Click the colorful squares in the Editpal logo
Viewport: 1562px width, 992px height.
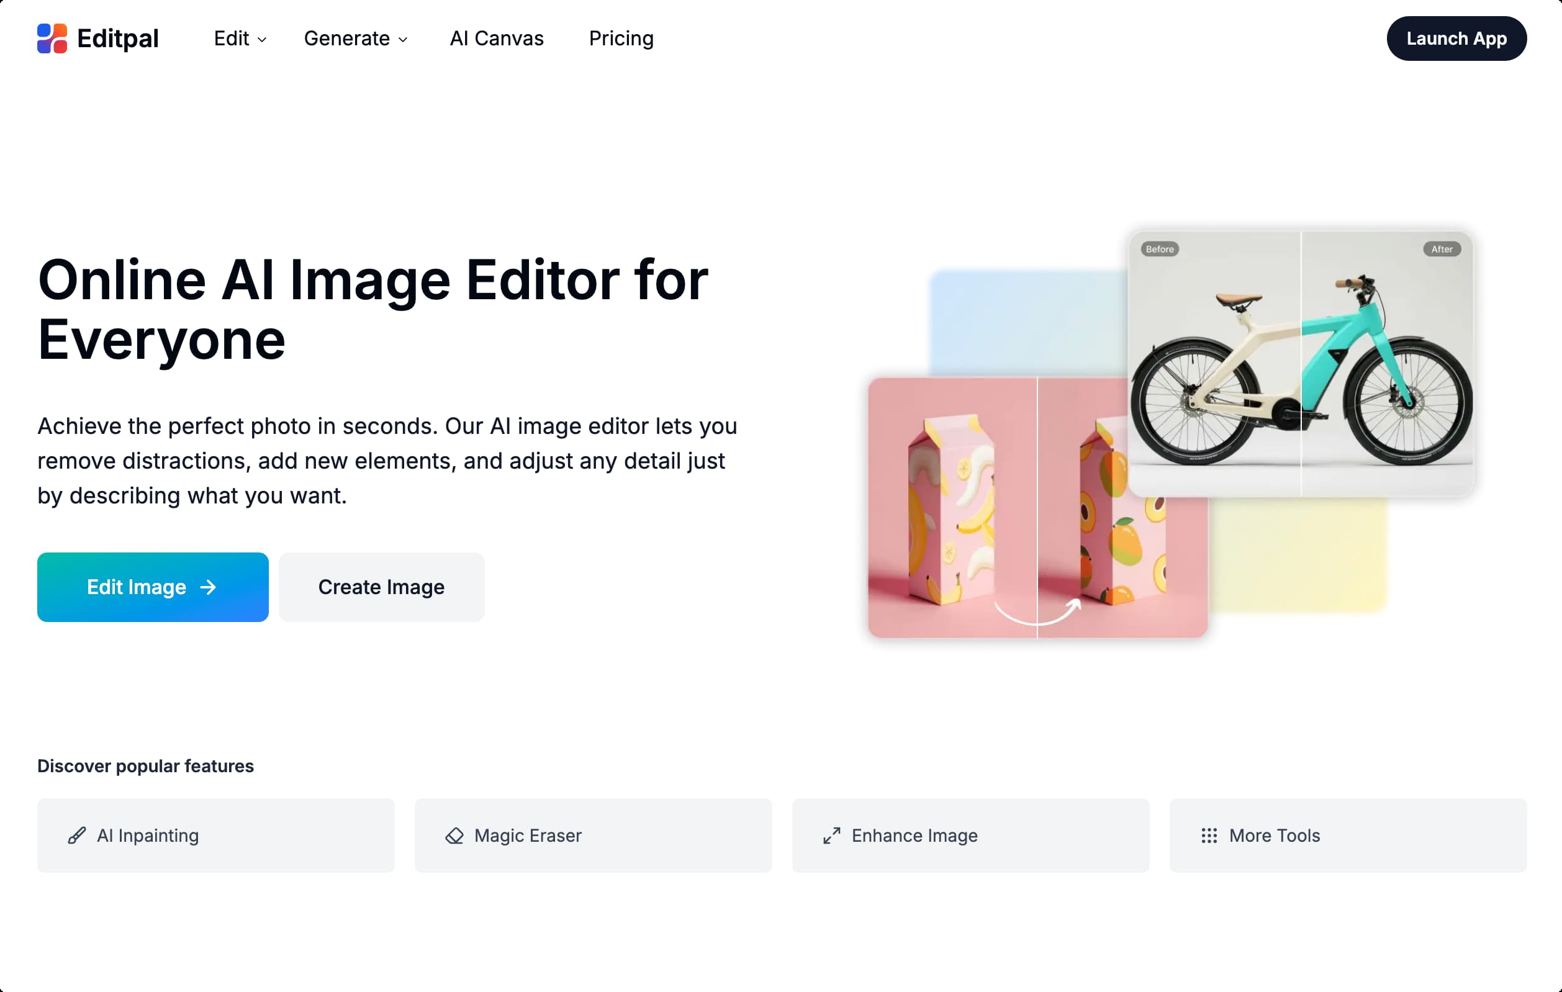pos(53,38)
